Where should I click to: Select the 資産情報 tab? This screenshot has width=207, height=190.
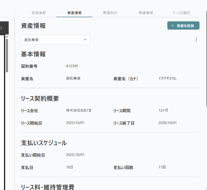pos(74,13)
